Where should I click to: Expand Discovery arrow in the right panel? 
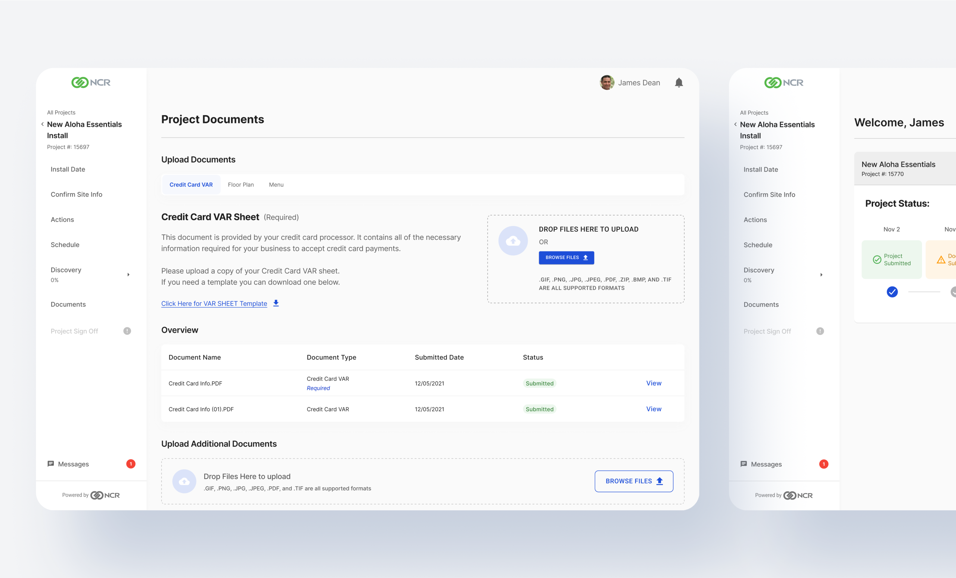[x=821, y=275]
